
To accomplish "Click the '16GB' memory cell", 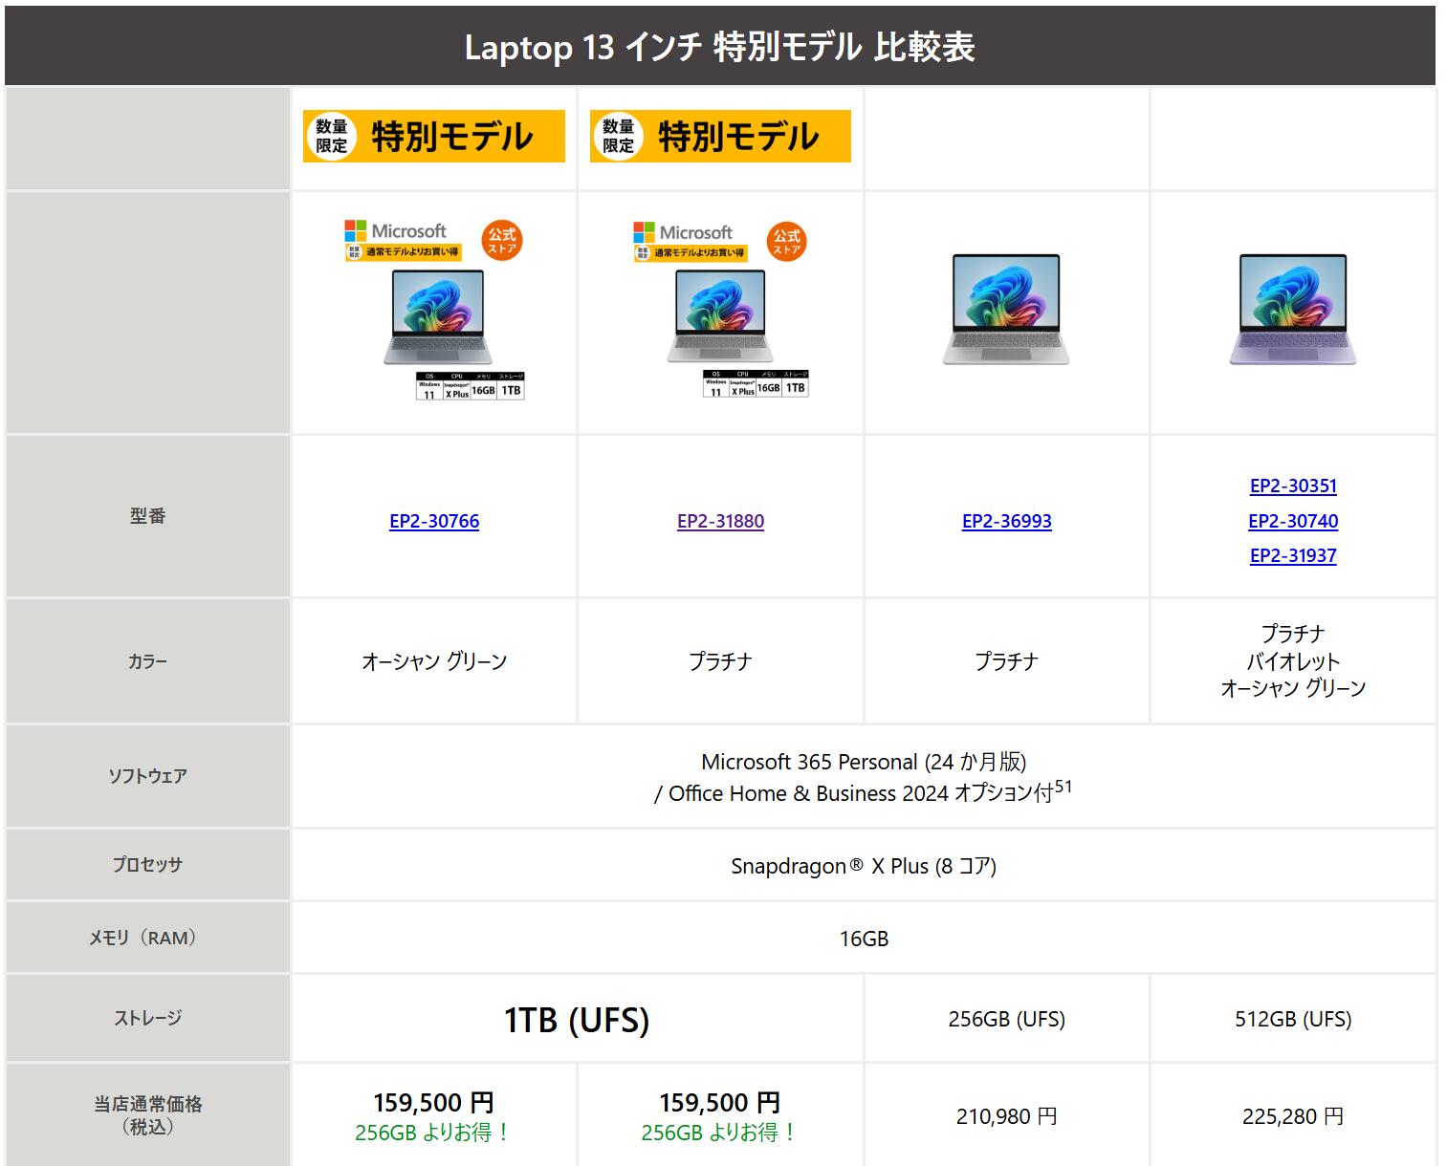I will (864, 939).
